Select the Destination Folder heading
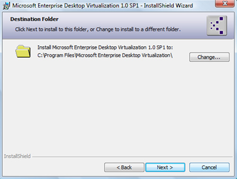Image resolution: width=237 pixels, height=179 pixels. pos(34,19)
